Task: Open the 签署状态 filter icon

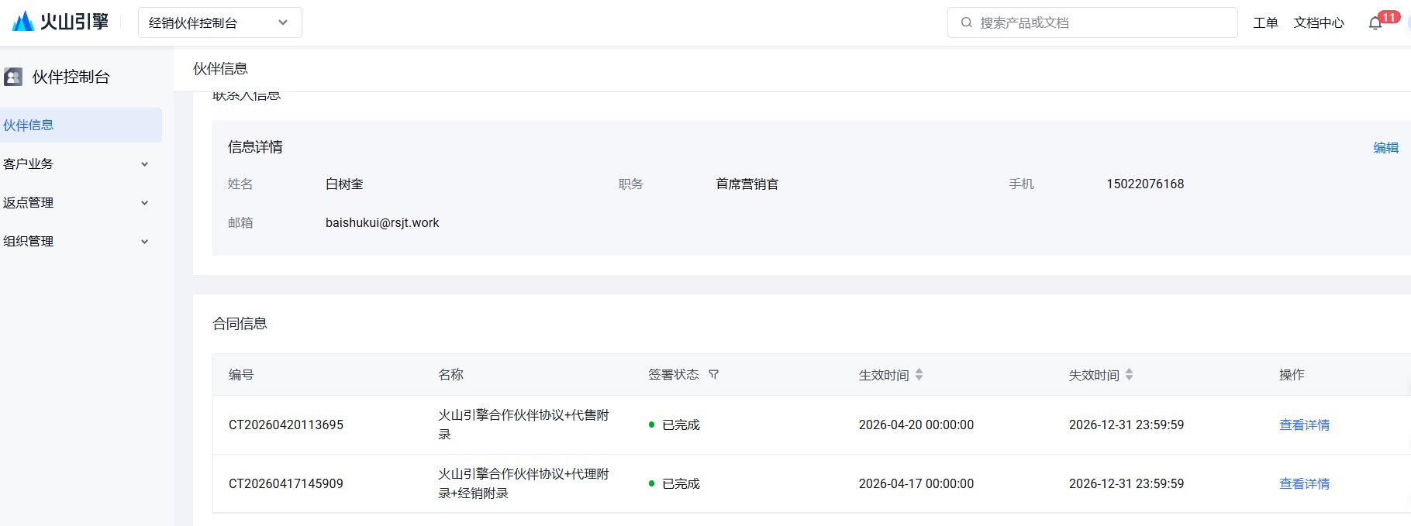Action: click(x=713, y=375)
